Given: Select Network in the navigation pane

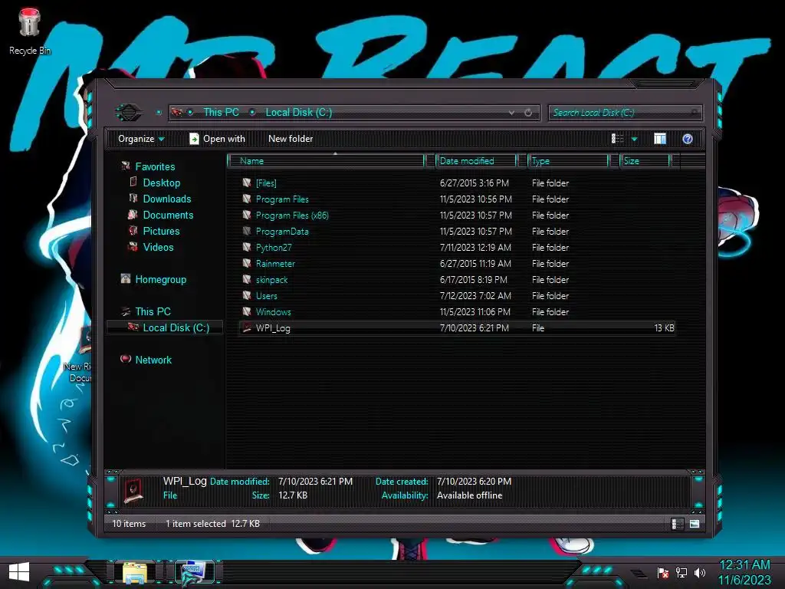Looking at the screenshot, I should 153,360.
